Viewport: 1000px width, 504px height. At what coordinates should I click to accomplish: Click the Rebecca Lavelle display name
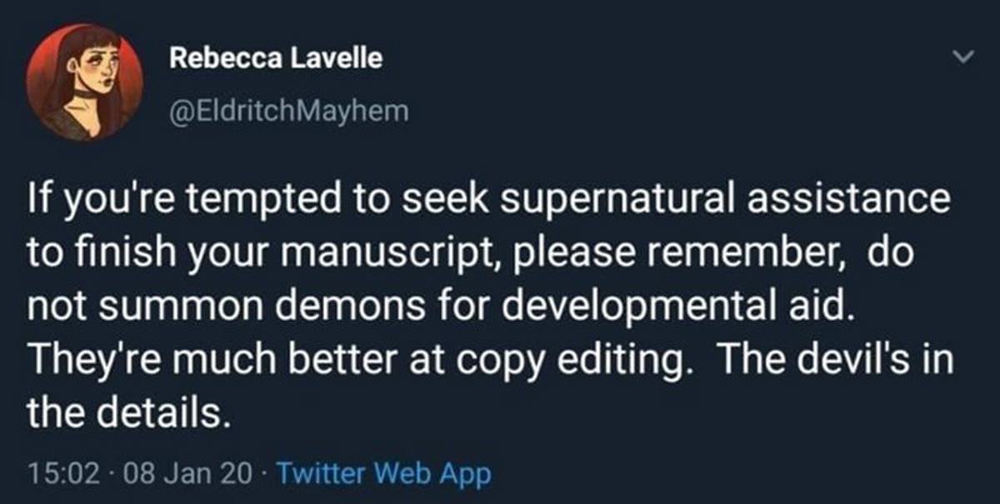point(276,57)
